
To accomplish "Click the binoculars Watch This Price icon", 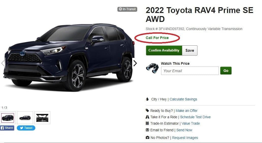I will coord(152,68).
